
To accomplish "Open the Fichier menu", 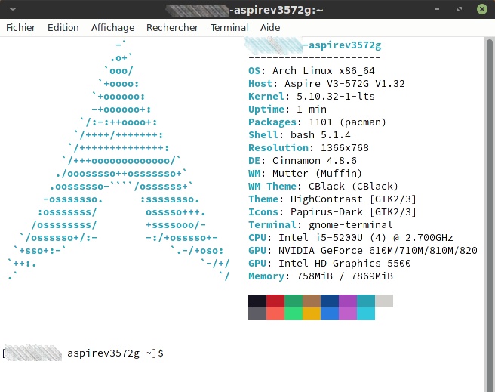I will pos(21,27).
